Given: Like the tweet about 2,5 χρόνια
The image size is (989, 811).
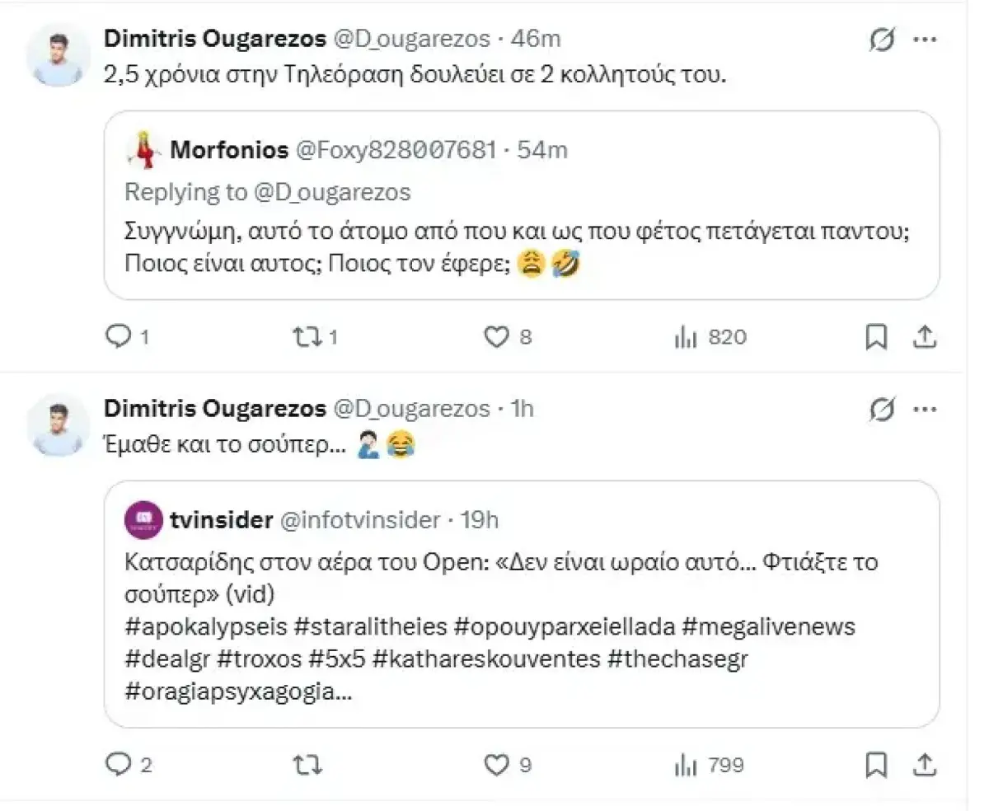Looking at the screenshot, I should click(496, 336).
